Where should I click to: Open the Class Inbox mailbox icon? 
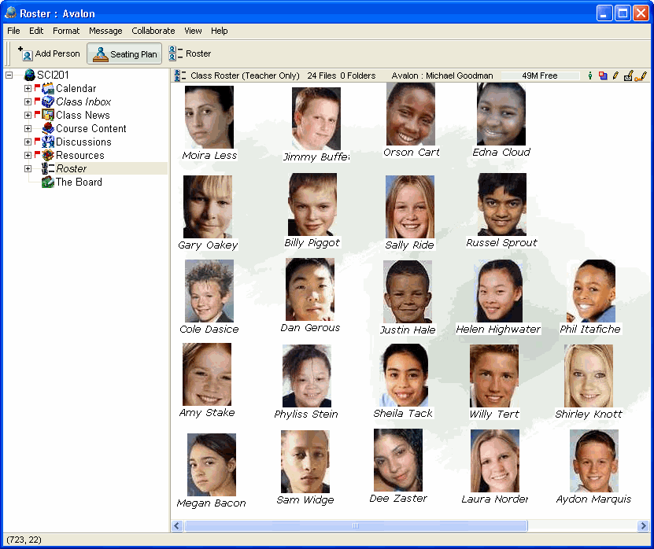pos(48,102)
